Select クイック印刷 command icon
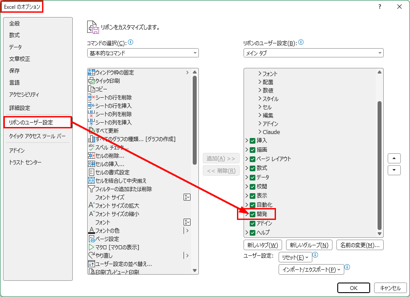 [91, 81]
